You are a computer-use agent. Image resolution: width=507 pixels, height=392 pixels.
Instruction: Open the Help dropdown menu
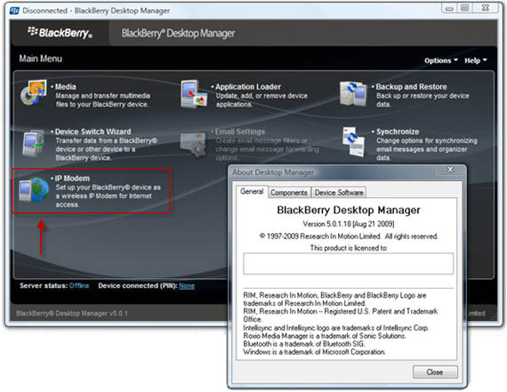476,60
